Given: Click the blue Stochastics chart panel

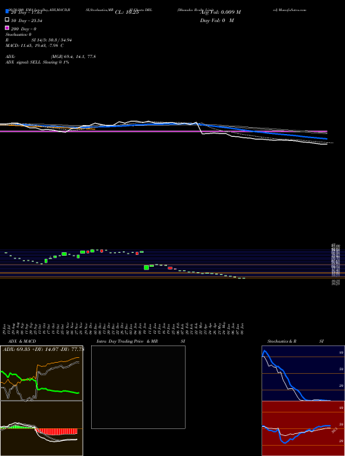Looking at the screenshot, I should point(303,373).
